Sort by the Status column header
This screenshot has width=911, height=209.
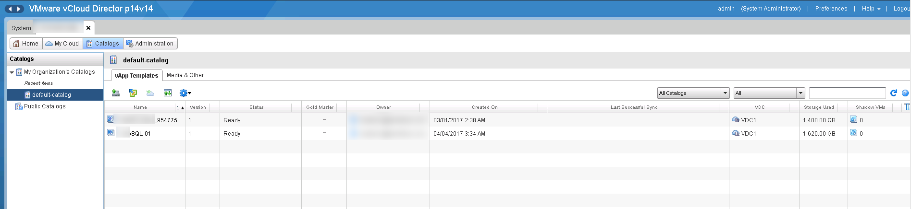coord(257,107)
